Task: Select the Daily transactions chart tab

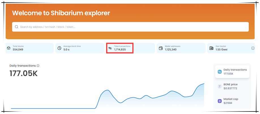Action: 232,72
